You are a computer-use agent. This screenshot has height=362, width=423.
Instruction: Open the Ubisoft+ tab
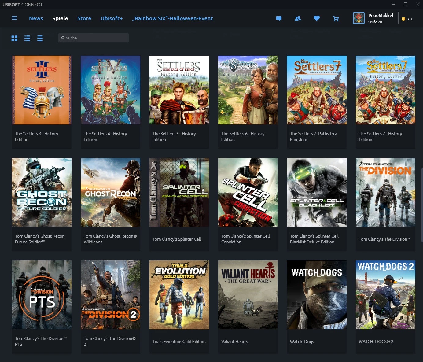(x=112, y=18)
